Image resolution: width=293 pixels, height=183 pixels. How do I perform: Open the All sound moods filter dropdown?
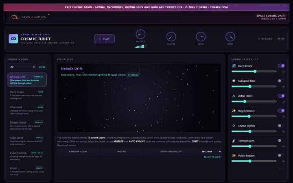coord(22,67)
